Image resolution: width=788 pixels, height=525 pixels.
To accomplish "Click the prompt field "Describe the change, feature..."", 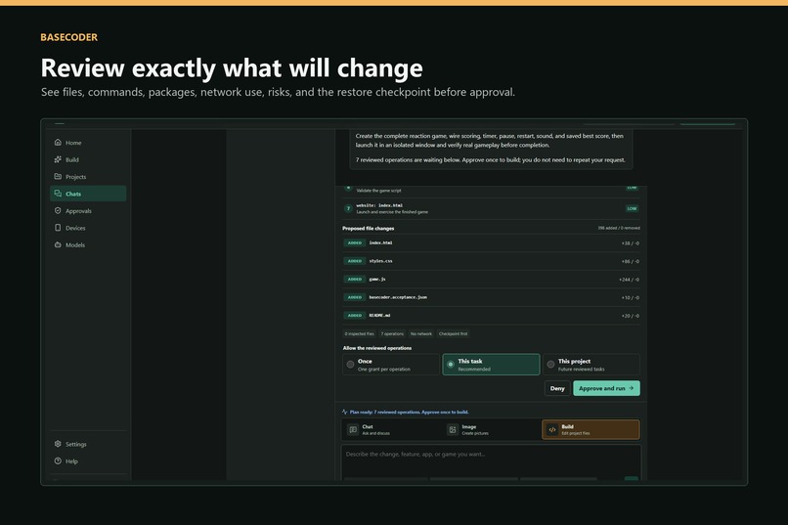I will tap(491, 462).
